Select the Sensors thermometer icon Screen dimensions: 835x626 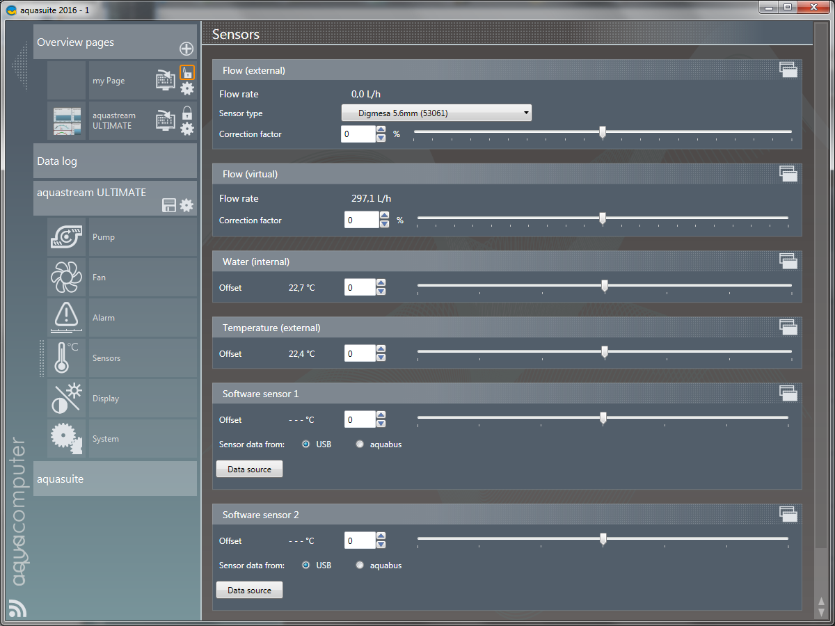pyautogui.click(x=67, y=358)
